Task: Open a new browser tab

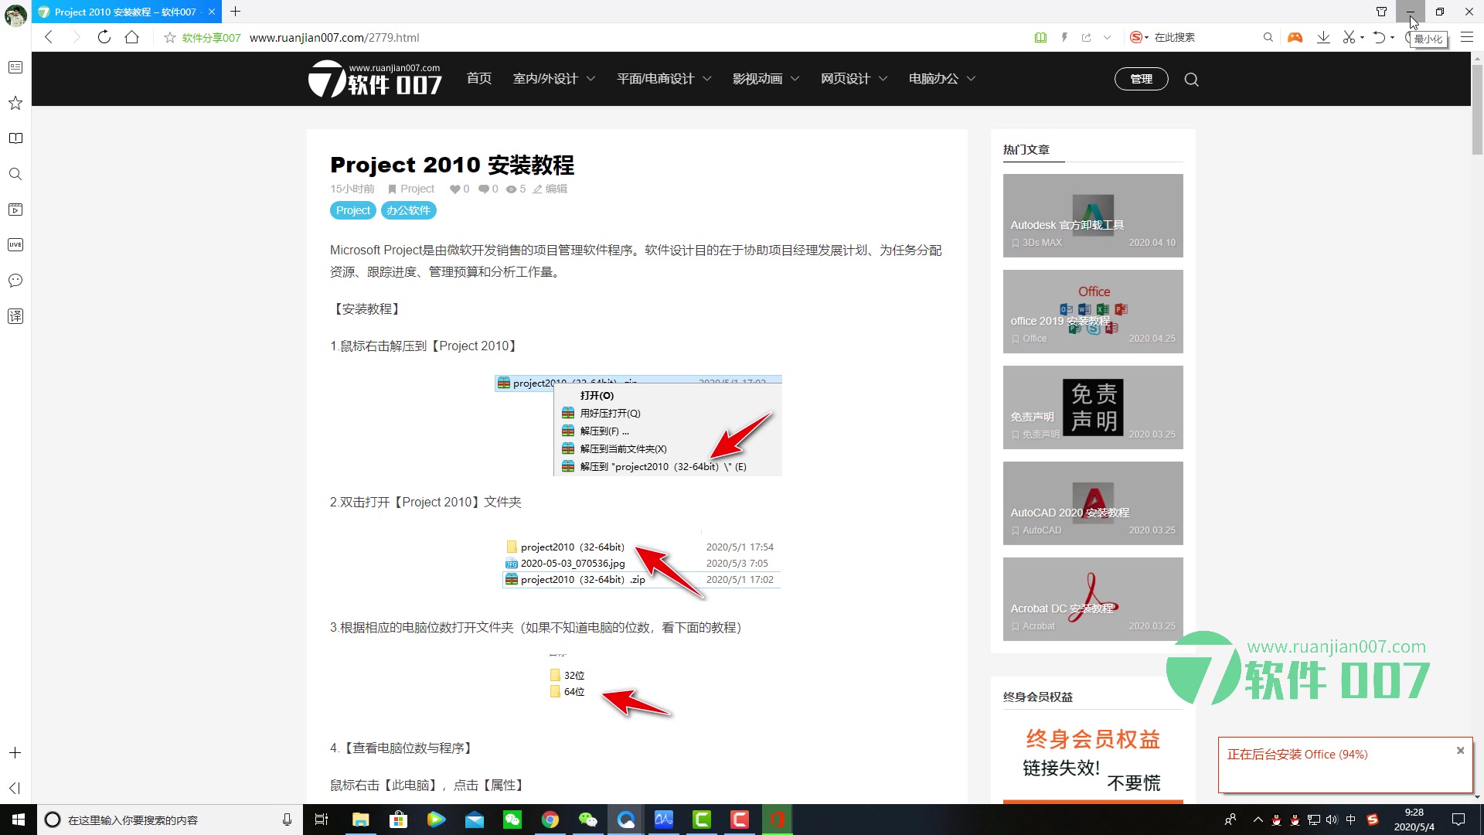Action: 236,12
